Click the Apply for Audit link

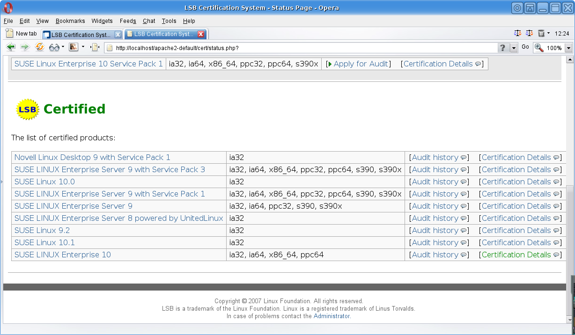click(361, 64)
